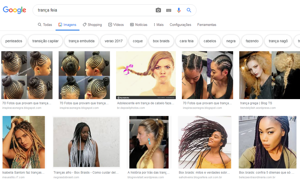This screenshot has width=300, height=180.
Task: Click the blue magnifier search button
Action: [x=189, y=10]
